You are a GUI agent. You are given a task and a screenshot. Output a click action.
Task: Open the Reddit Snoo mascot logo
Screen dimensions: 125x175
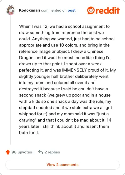tap(91, 10)
